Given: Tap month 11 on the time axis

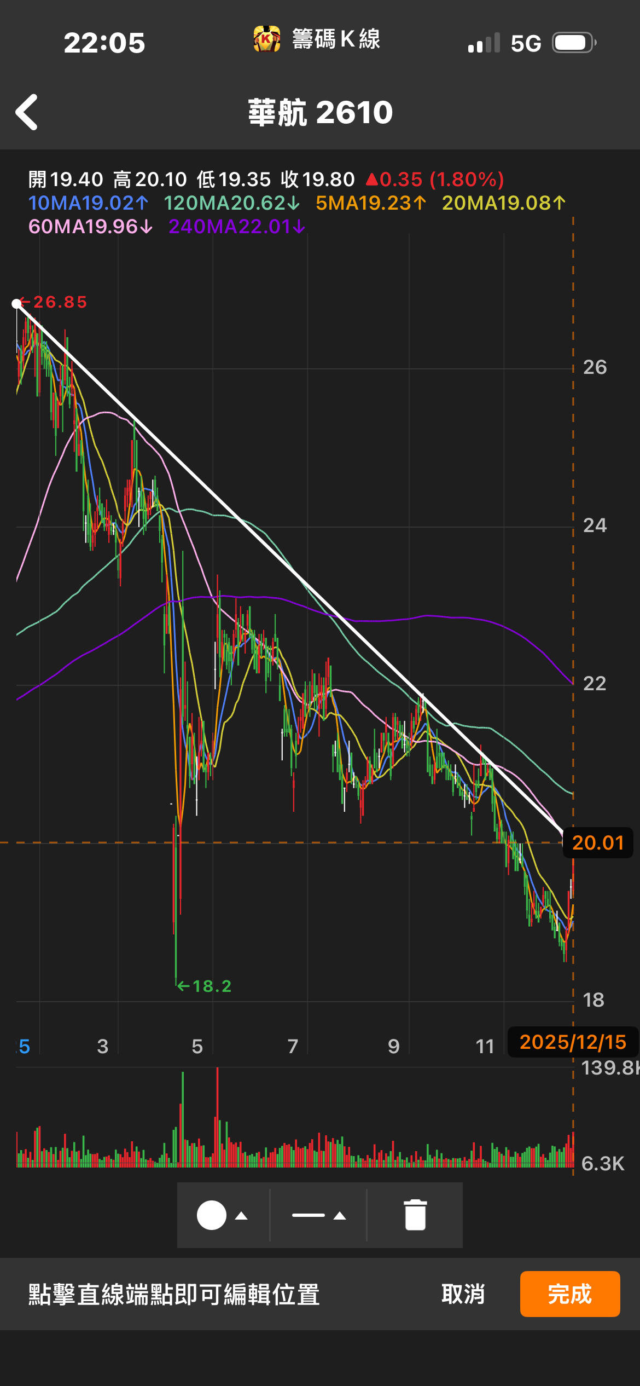Looking at the screenshot, I should [x=485, y=1047].
